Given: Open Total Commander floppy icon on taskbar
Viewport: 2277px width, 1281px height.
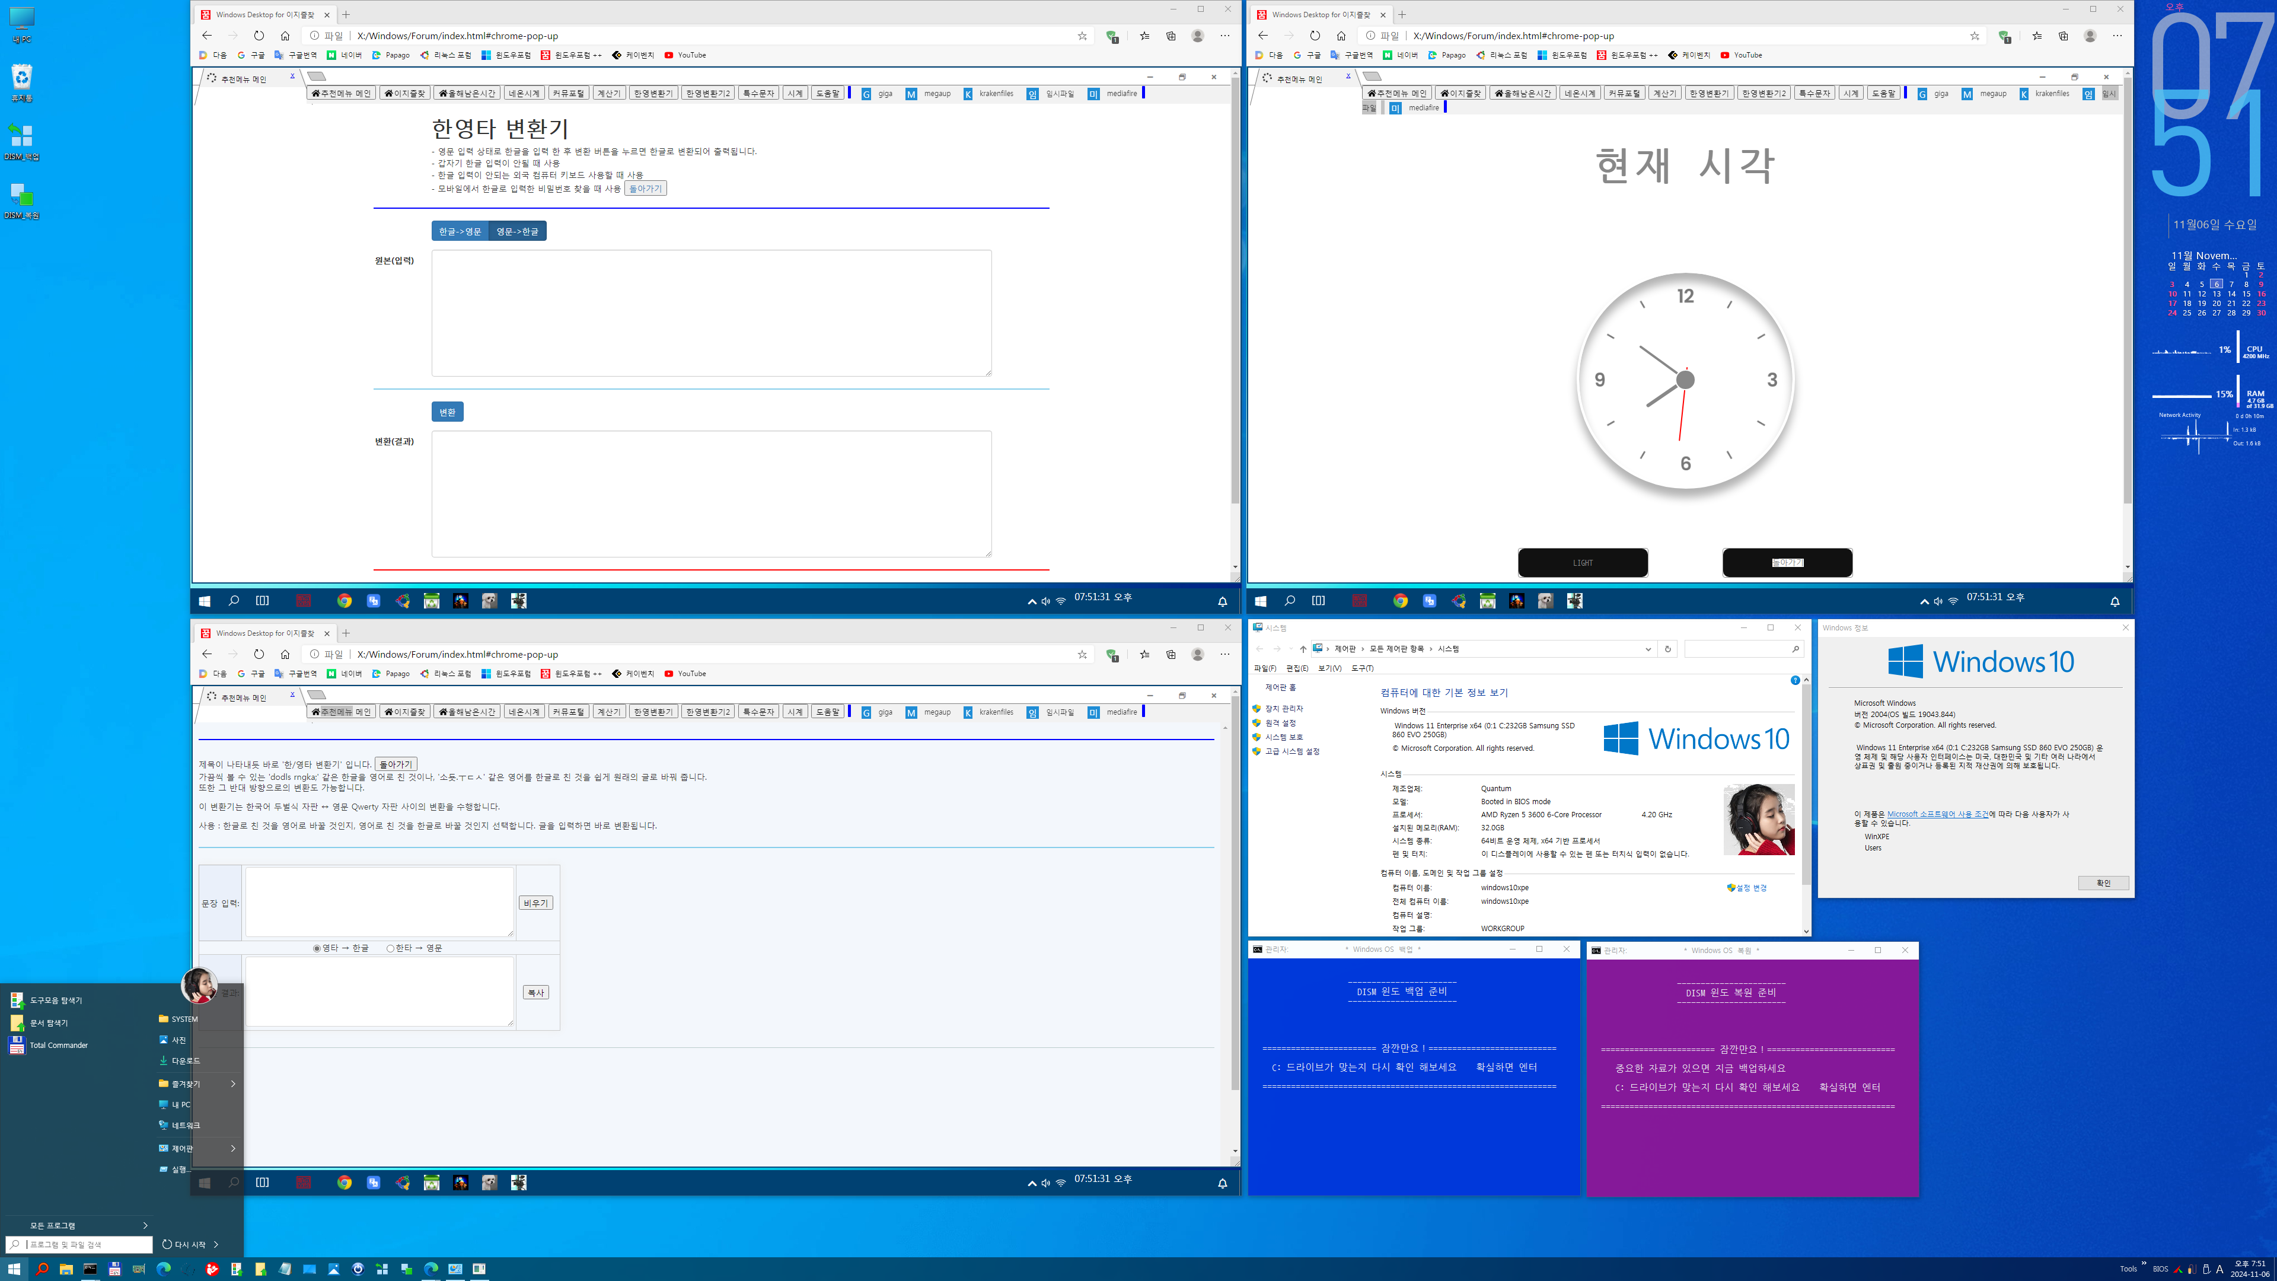Looking at the screenshot, I should click(115, 1269).
